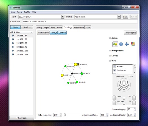Click the OS icon for 192.168.1.253
148x126 pixels.
pos(13,51)
